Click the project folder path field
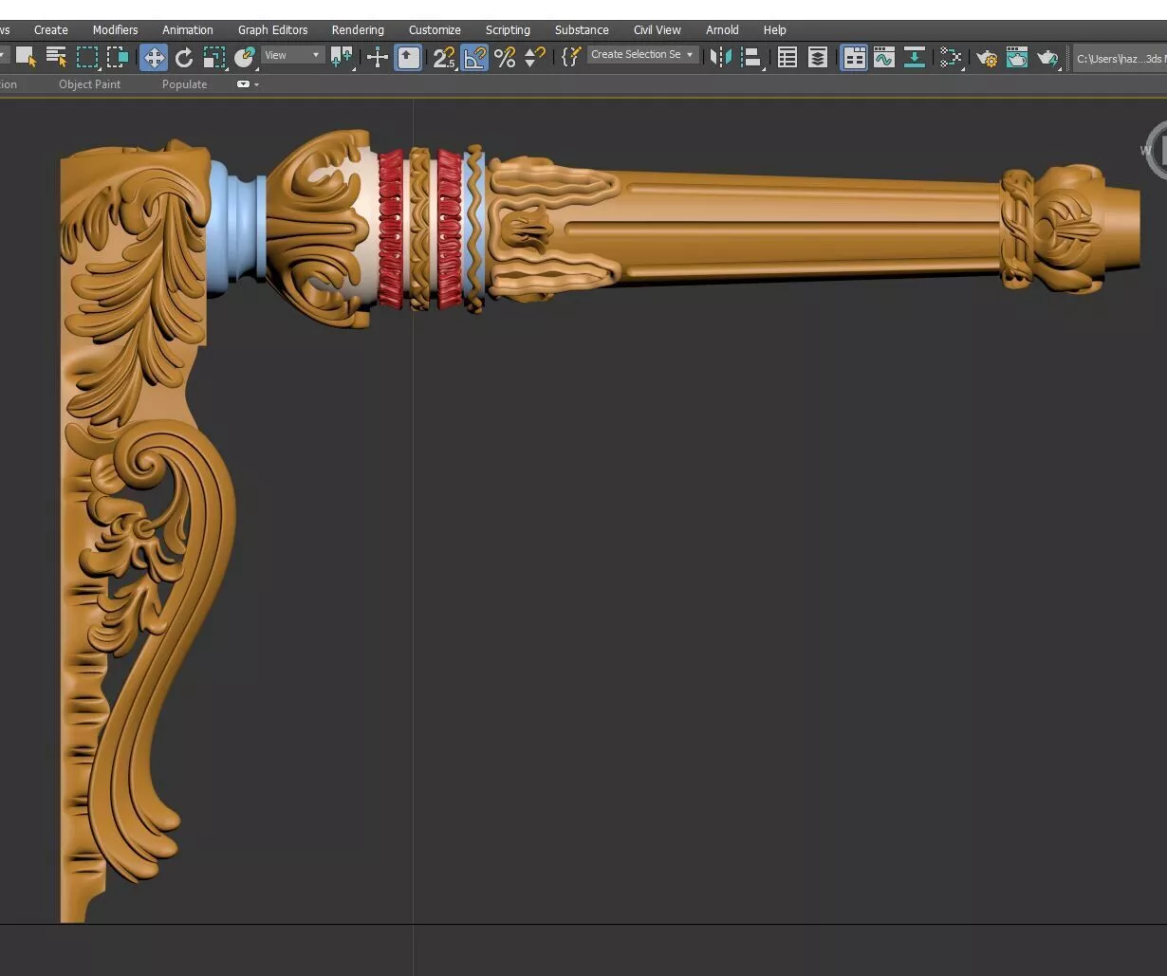Image resolution: width=1167 pixels, height=976 pixels. point(1121,59)
